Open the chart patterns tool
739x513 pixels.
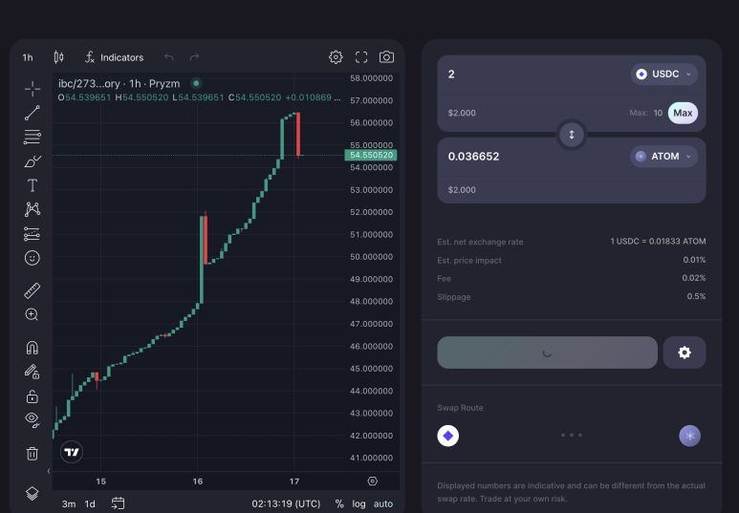[x=33, y=209]
